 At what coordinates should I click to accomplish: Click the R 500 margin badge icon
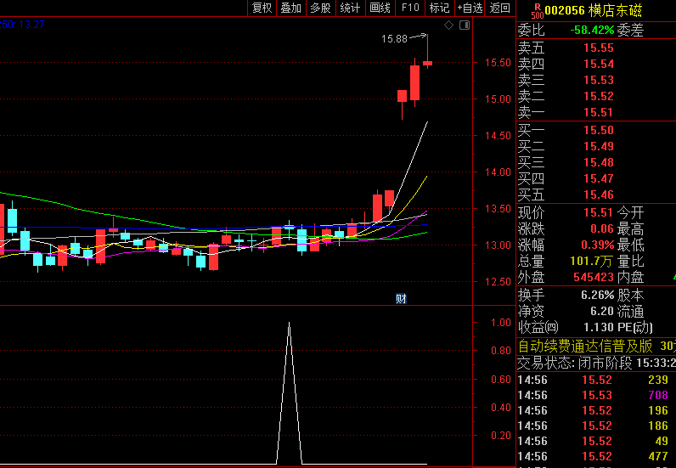(x=538, y=11)
